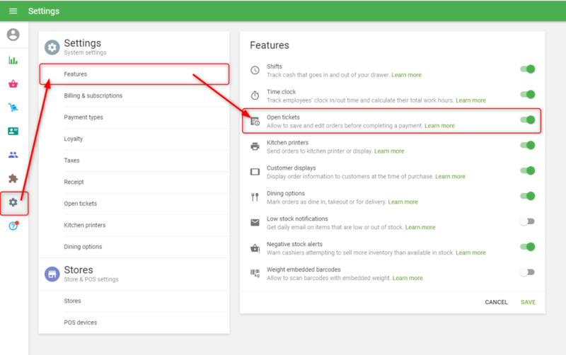Screen dimensions: 566x355
Task: Enable Low stock notifications toggle
Action: [527, 221]
